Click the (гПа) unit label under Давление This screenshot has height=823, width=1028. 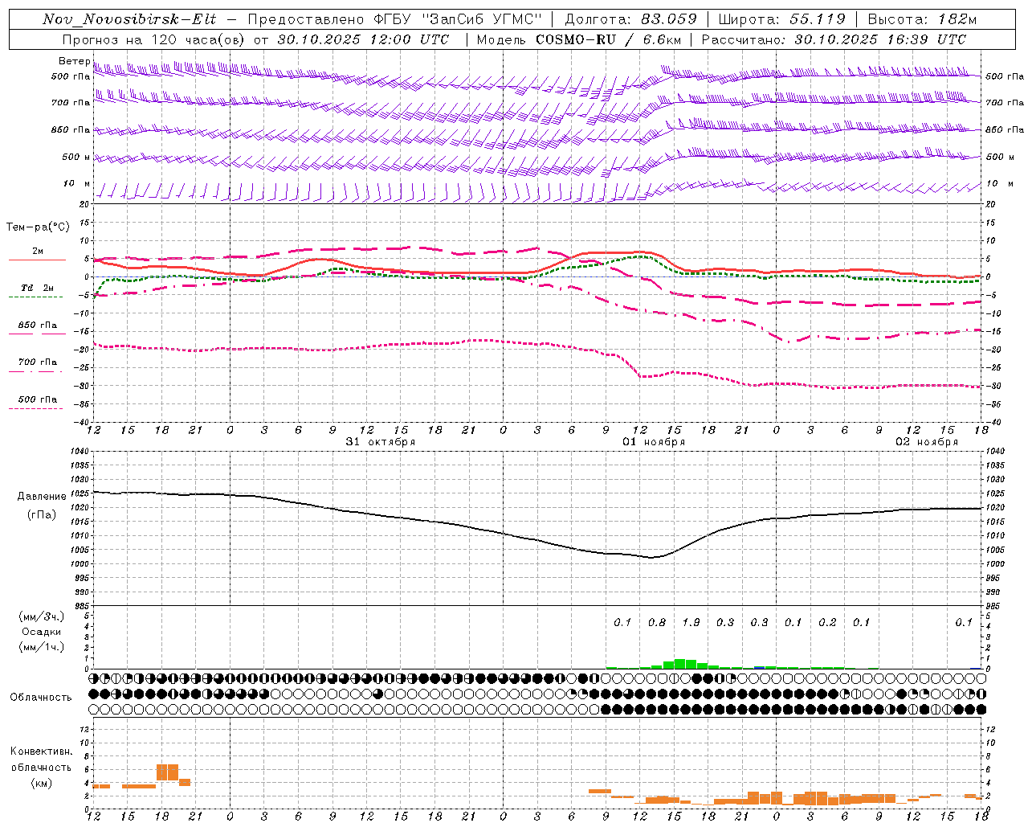tap(42, 515)
